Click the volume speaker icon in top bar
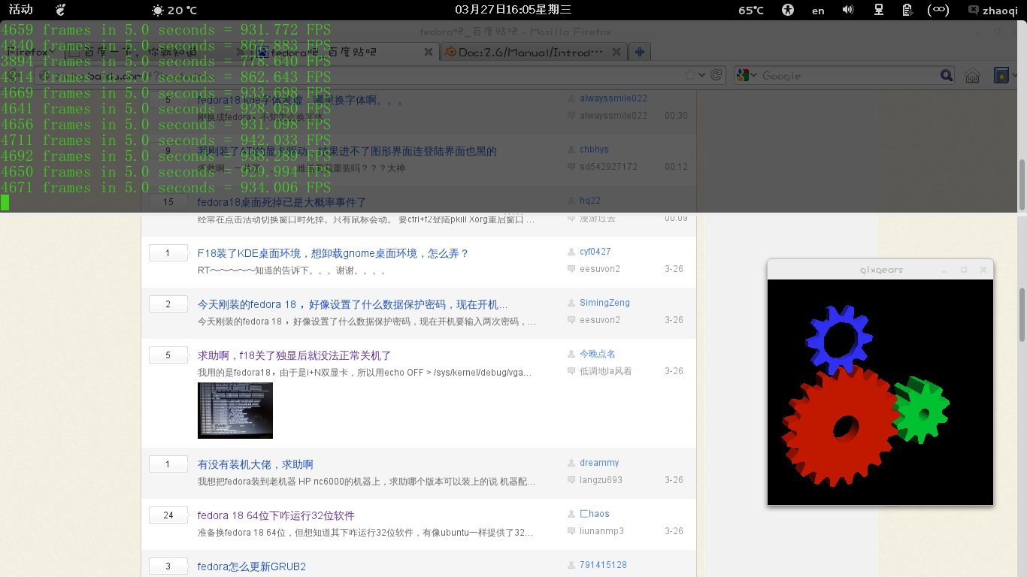This screenshot has width=1027, height=577. (x=848, y=10)
